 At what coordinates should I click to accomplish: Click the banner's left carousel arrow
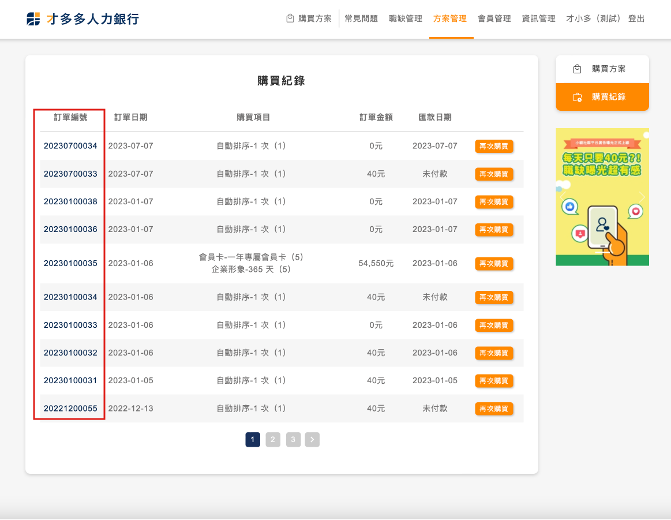click(x=563, y=197)
